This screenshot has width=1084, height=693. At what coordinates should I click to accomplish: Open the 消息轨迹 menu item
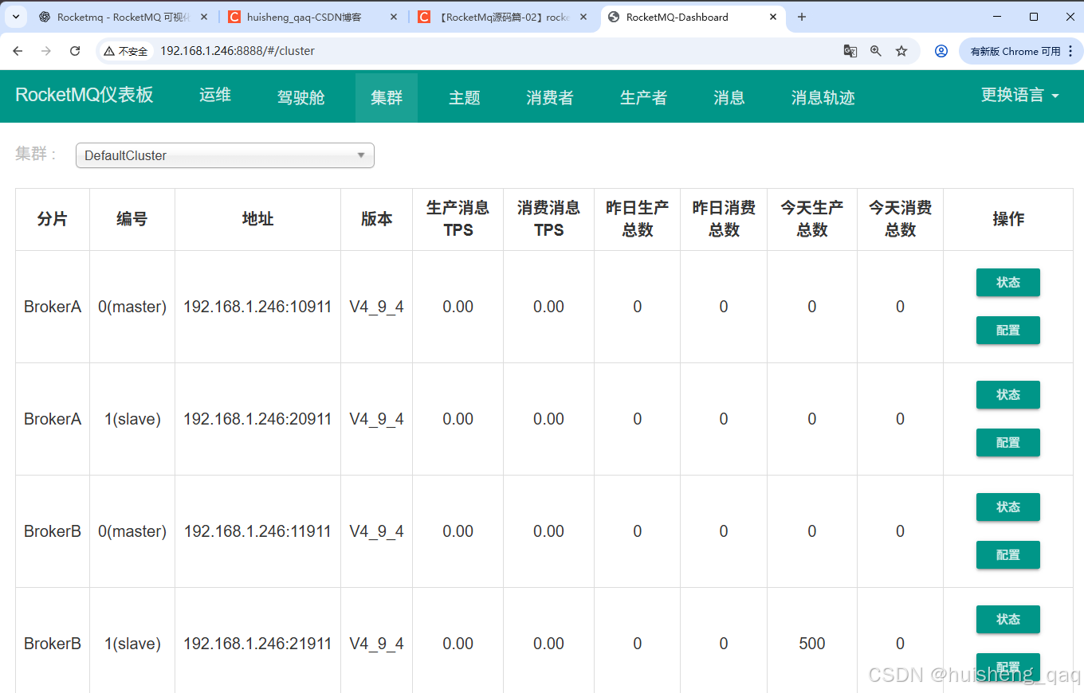[x=823, y=97]
